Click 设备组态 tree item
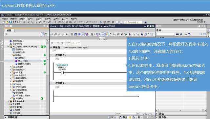The image size is (210, 119). click(x=19, y=50)
